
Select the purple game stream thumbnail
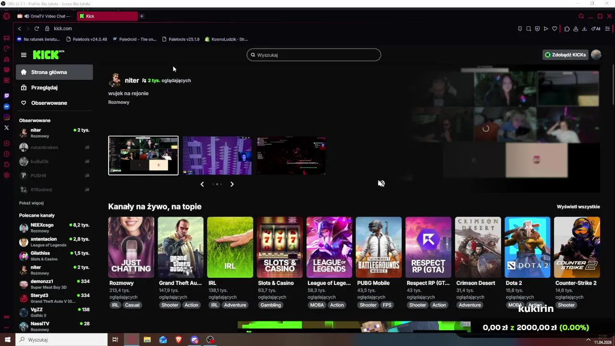point(217,155)
